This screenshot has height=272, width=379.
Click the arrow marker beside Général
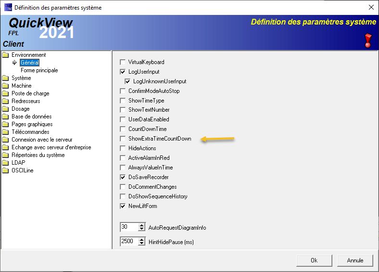point(14,63)
